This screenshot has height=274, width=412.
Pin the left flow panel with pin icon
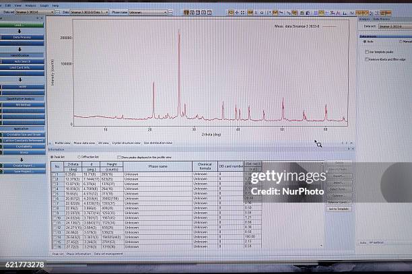[38, 18]
